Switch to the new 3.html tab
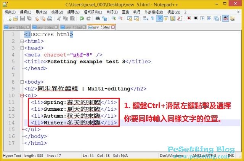244x161 pixels. (43, 27)
